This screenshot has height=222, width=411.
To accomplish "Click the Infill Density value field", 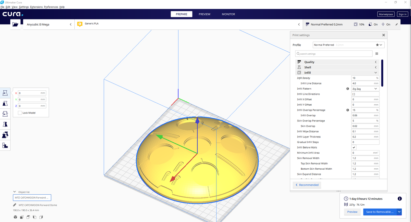I will (x=365, y=78).
